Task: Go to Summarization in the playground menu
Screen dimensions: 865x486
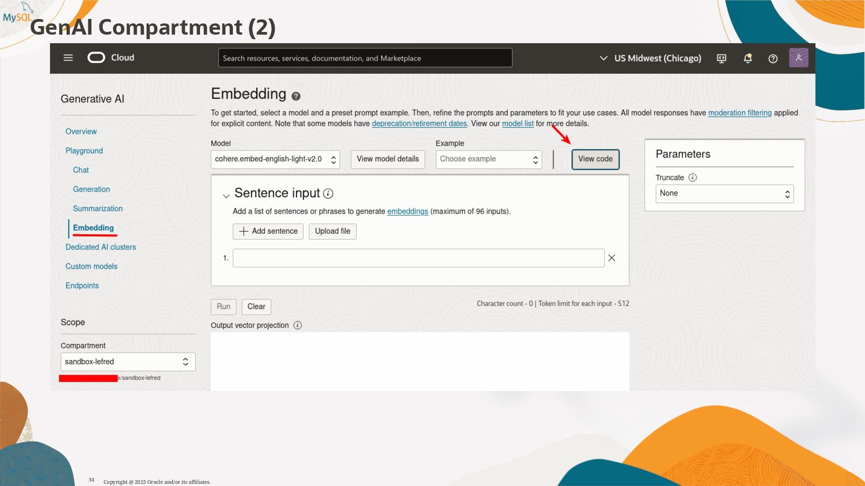Action: click(x=98, y=209)
